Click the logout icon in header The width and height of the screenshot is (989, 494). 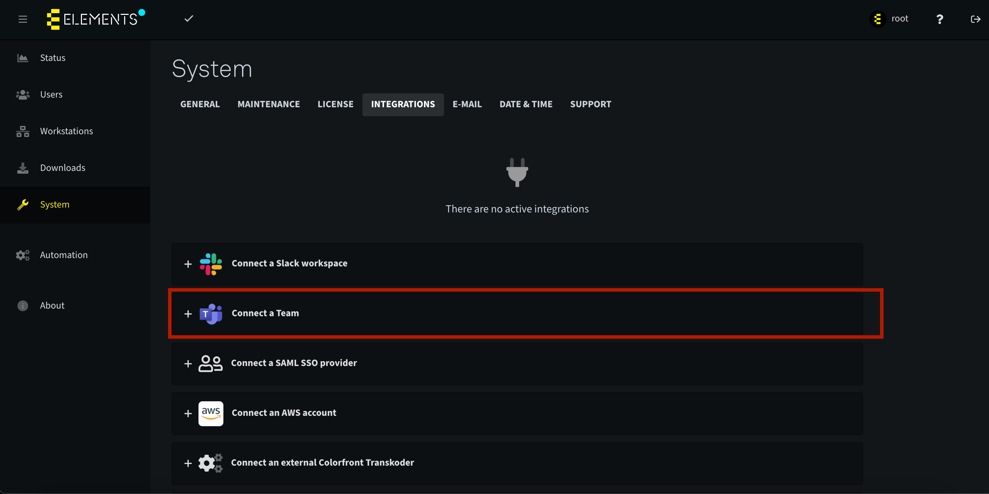point(975,19)
